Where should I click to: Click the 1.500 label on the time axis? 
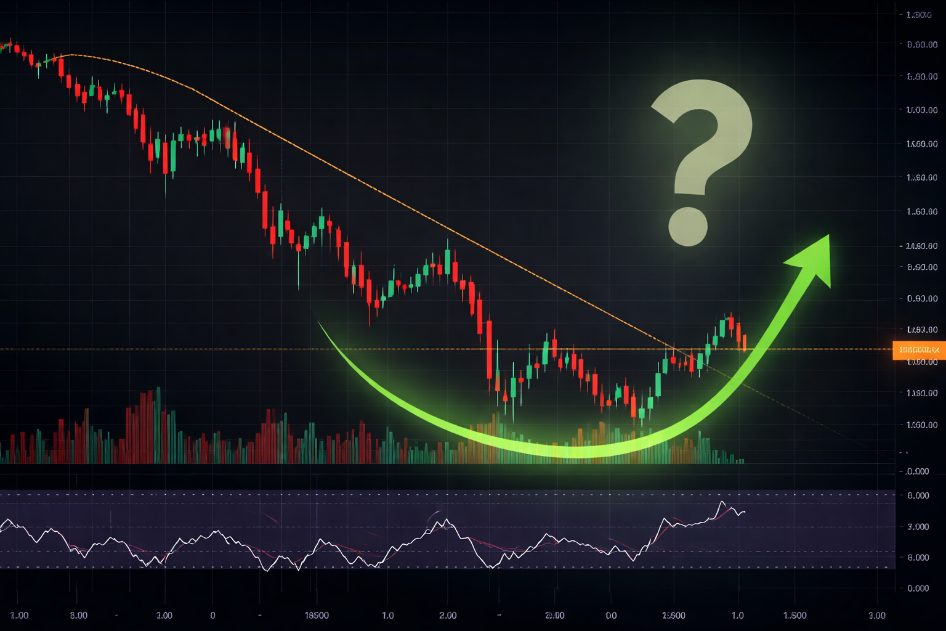(794, 615)
